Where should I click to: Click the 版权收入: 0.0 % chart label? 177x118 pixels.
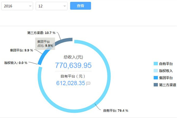coord(16,63)
